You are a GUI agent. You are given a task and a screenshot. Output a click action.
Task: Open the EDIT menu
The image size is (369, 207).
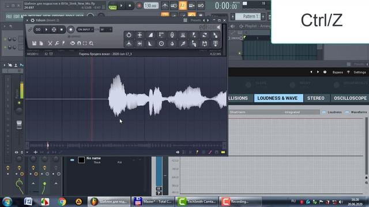(17, 17)
